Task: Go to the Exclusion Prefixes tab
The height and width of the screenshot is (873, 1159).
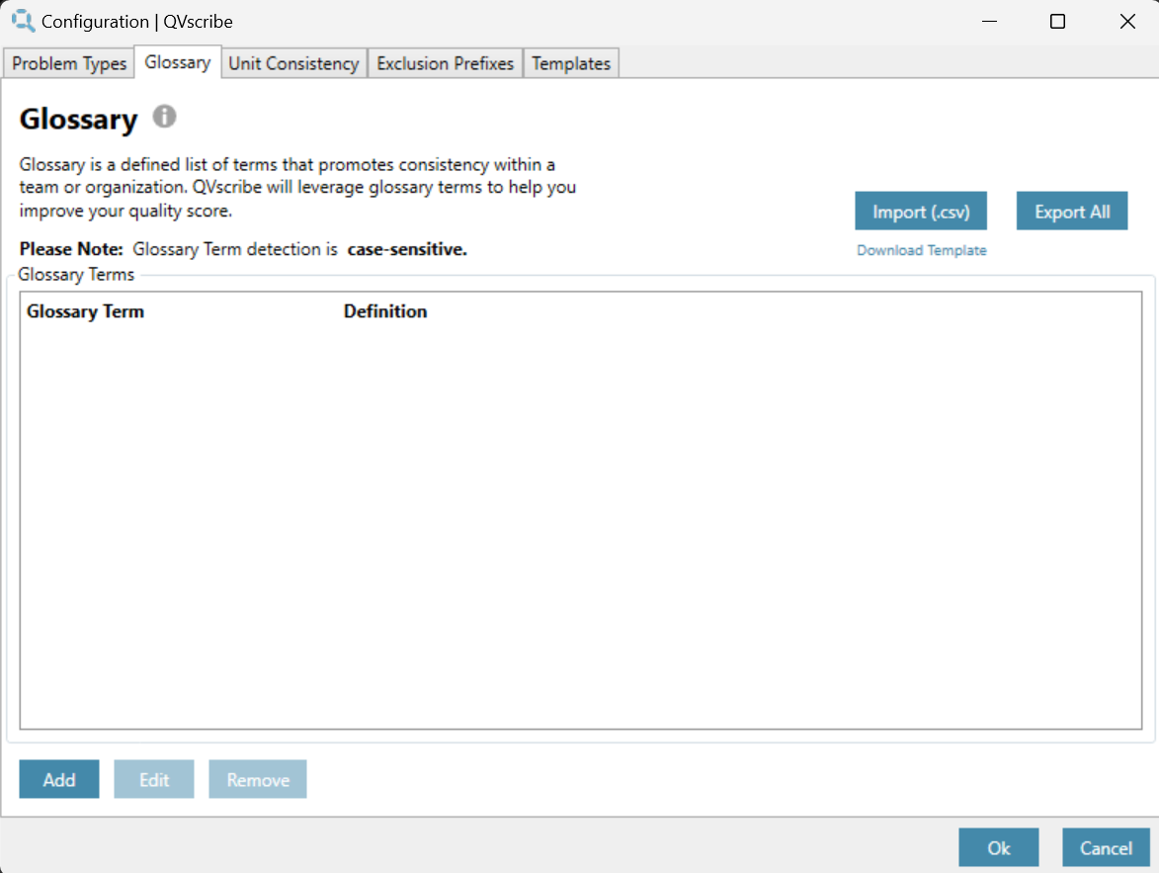Action: coord(445,63)
